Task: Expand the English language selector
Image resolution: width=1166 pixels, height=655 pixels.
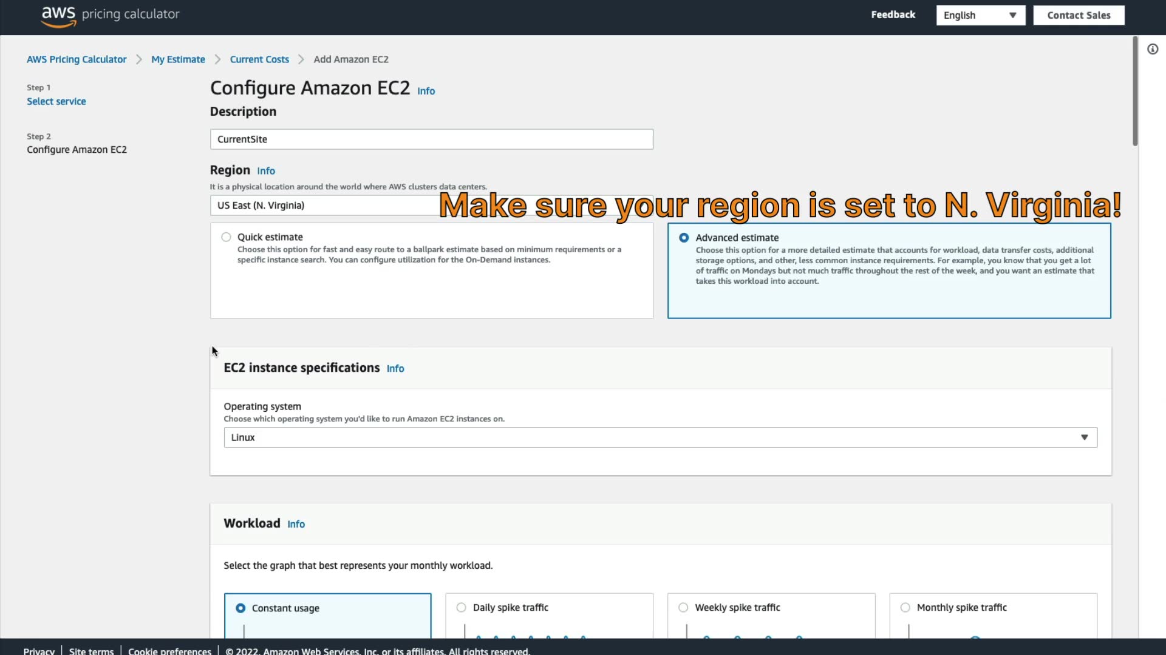Action: click(x=980, y=15)
